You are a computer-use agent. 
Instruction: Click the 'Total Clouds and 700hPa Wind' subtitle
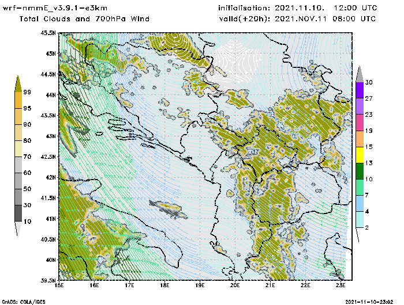[84, 19]
